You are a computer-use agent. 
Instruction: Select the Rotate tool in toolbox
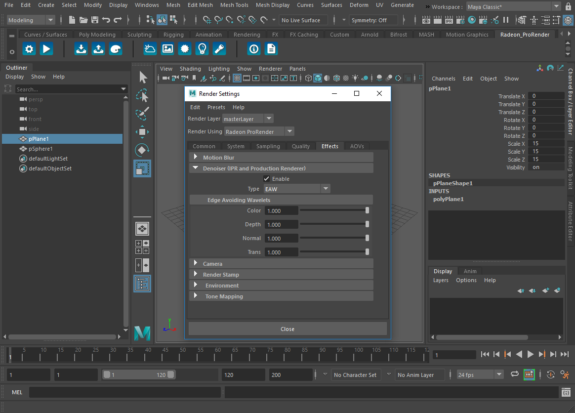tap(142, 150)
